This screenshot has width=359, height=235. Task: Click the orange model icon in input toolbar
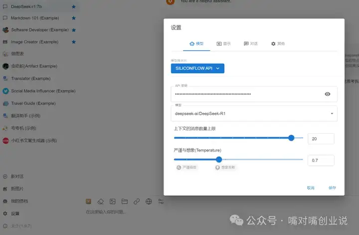(88, 201)
